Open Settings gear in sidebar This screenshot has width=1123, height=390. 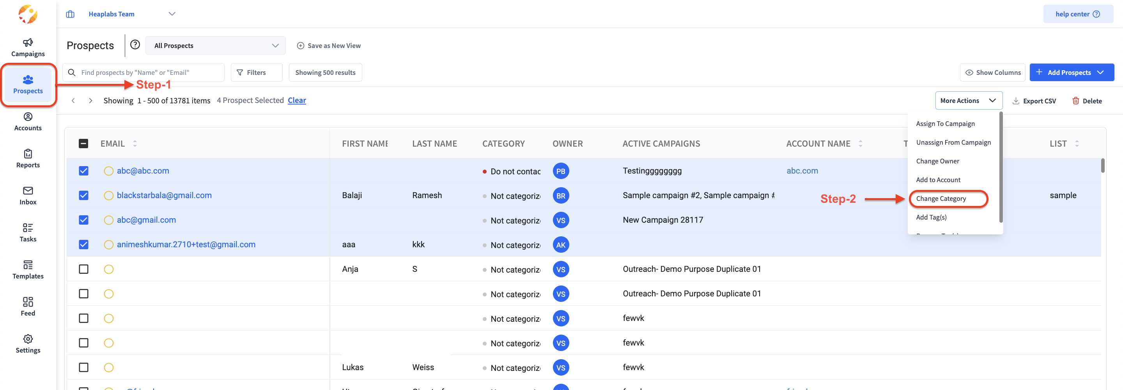pos(28,339)
